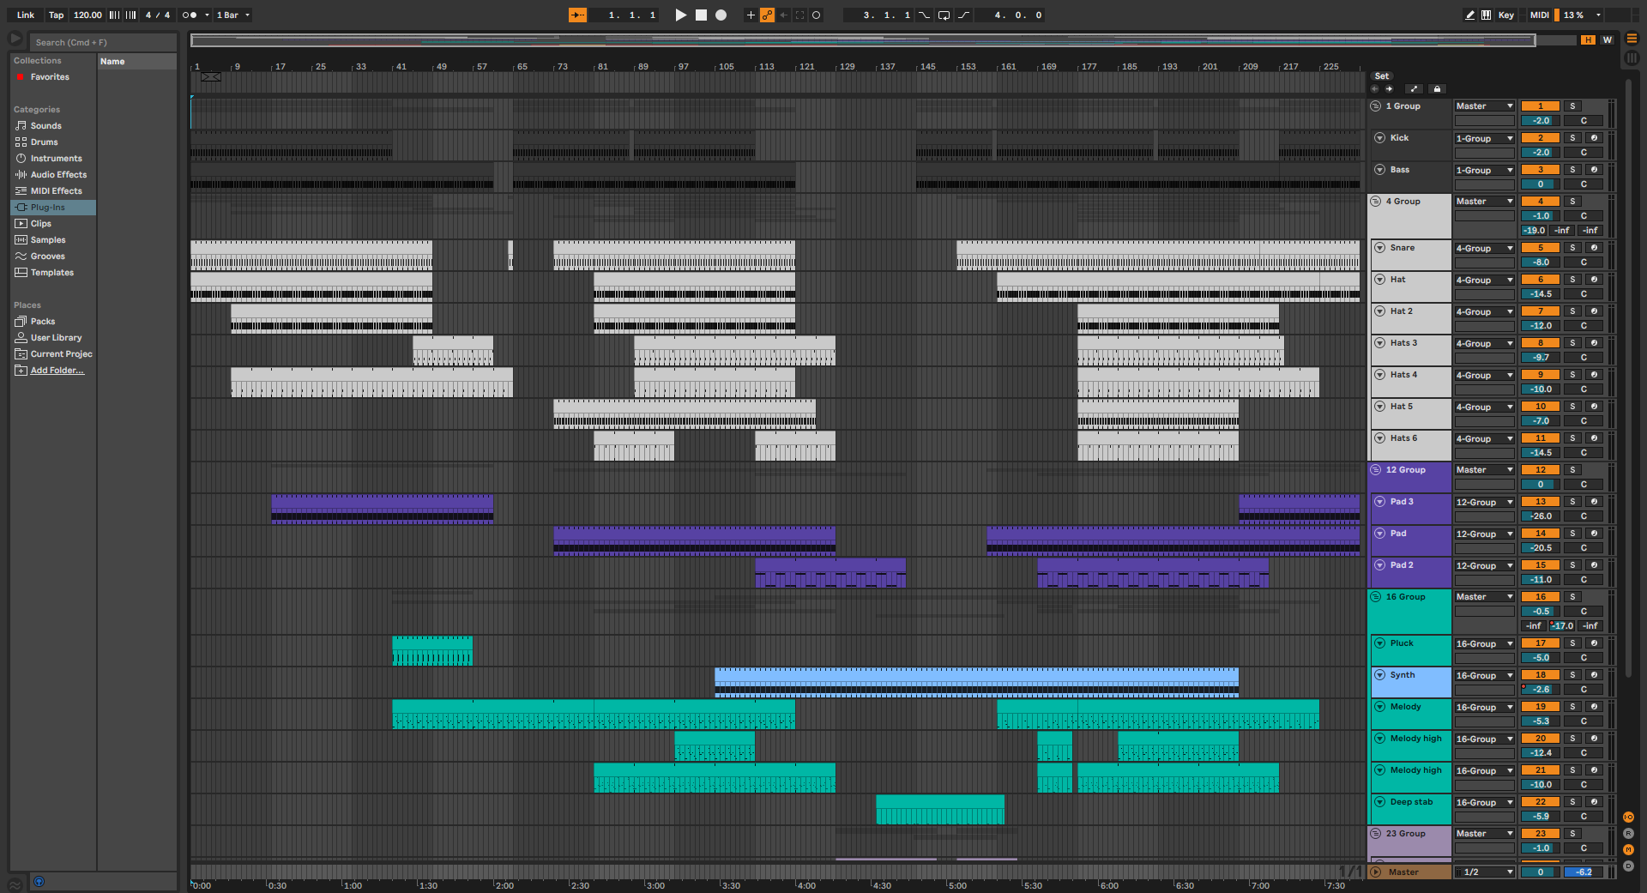Switch to Arrangement View vertical-bars icon
The image size is (1647, 893).
point(1632,57)
